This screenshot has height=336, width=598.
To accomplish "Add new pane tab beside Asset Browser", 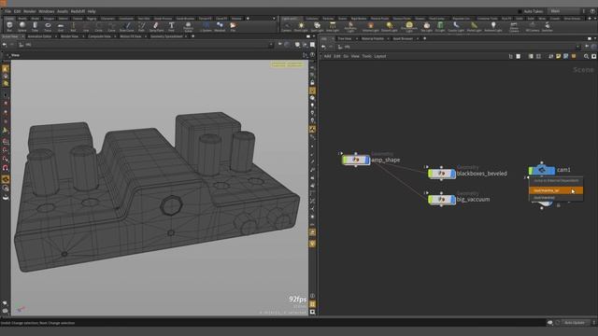I will pyautogui.click(x=424, y=38).
